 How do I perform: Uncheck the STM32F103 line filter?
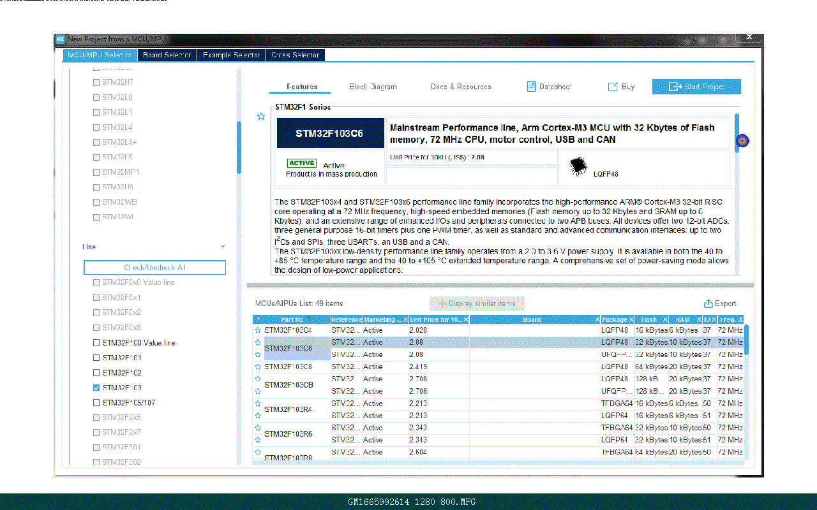coord(96,388)
